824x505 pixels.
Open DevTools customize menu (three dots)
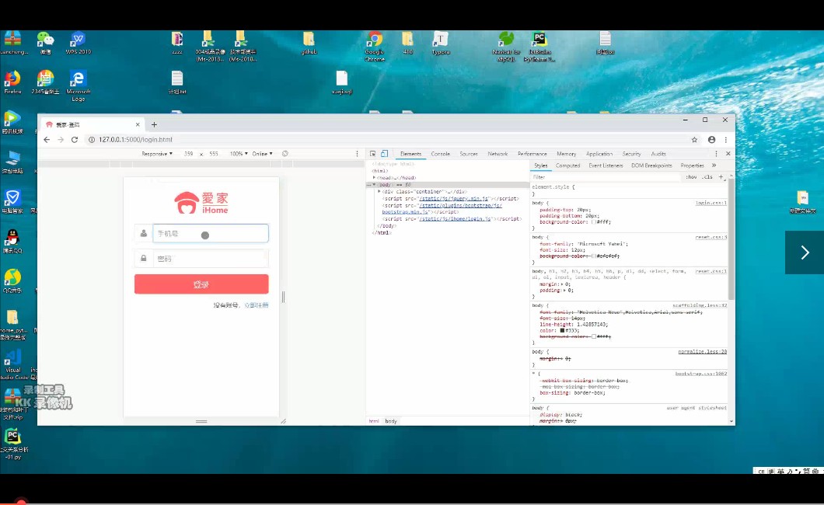(716, 154)
